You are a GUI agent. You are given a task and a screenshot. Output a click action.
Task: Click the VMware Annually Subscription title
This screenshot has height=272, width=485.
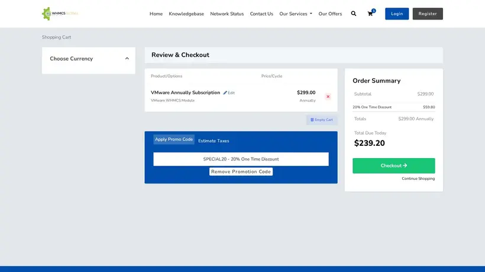(x=185, y=93)
